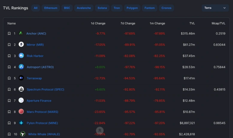Viewport: 233px width, 138px height.
Task: Open the Astroport (ASTRO) protocol link
Action: (40, 67)
